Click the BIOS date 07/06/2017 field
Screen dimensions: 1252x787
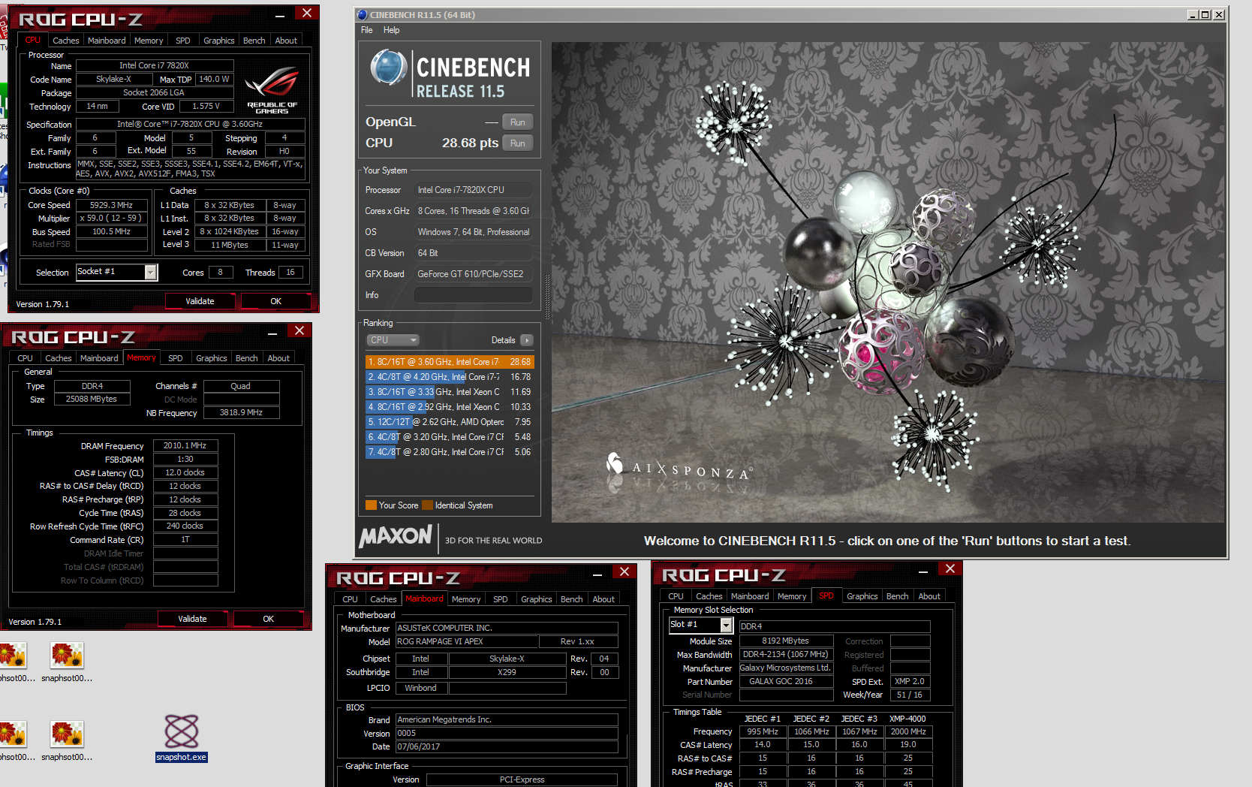point(507,746)
